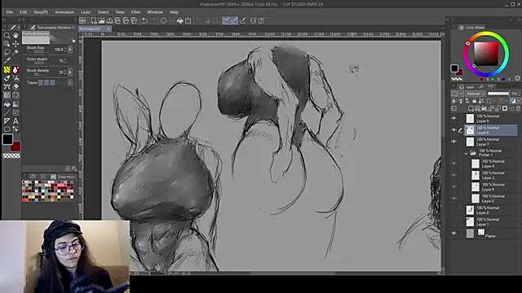522x293 pixels.
Task: Select the Hand move-canvas tool
Action: (x=15, y=35)
